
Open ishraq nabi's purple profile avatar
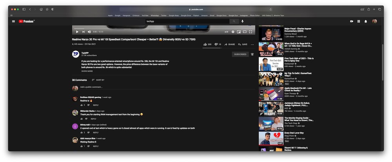coord(75,126)
